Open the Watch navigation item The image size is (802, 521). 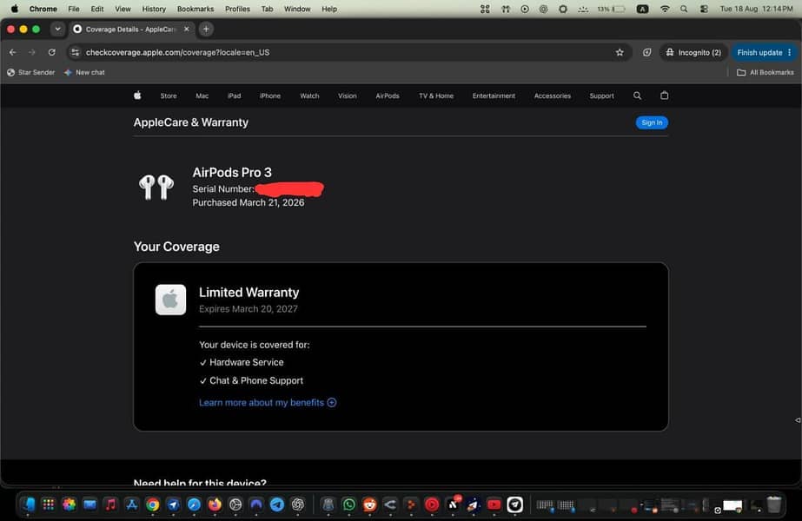point(309,96)
